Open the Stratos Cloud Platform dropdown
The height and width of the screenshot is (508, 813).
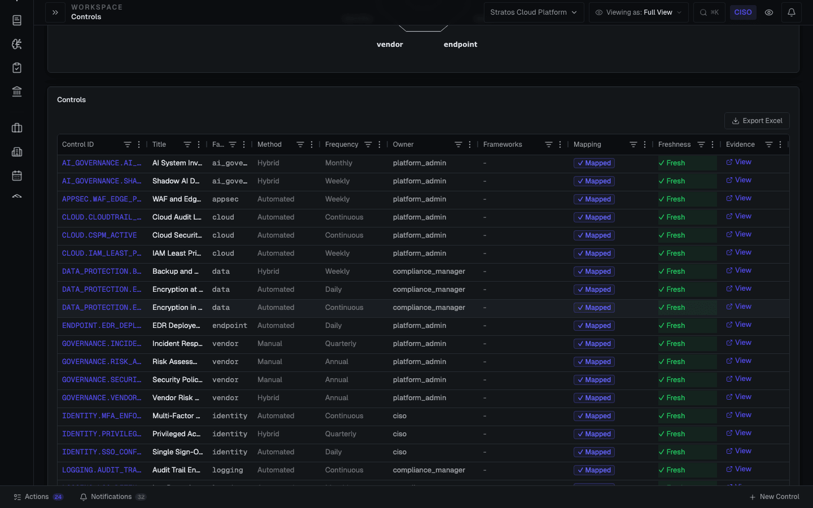click(534, 12)
